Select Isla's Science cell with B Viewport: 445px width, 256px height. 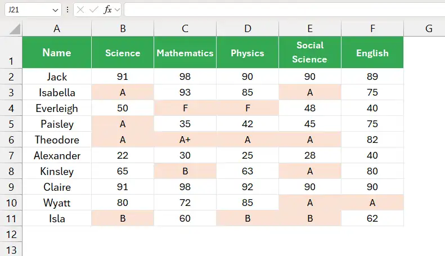click(x=123, y=218)
